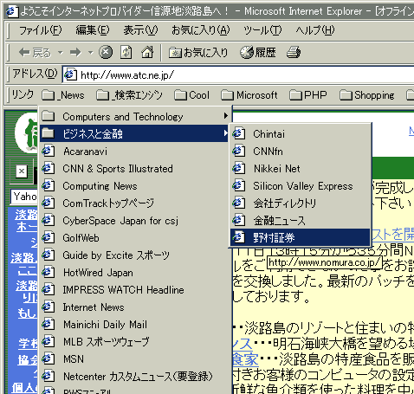
Task: Open the 編集(E) menu
Action: tap(93, 30)
